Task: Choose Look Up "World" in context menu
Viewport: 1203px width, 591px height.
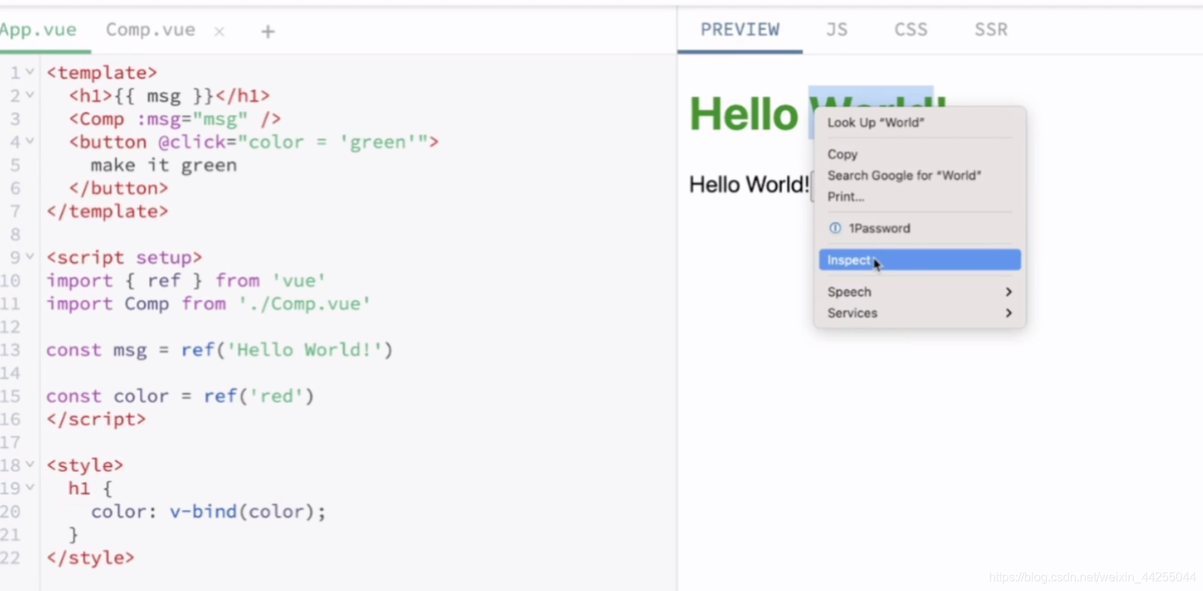Action: (x=920, y=122)
